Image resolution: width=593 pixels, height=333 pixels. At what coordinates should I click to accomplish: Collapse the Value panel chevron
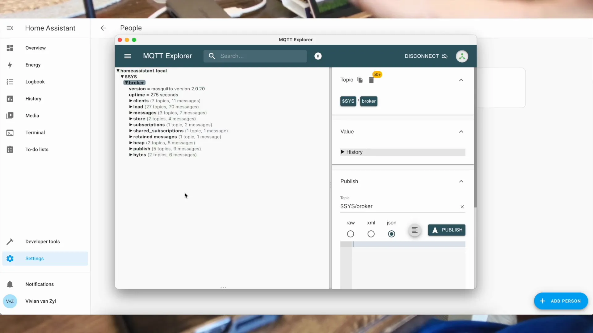(x=461, y=132)
